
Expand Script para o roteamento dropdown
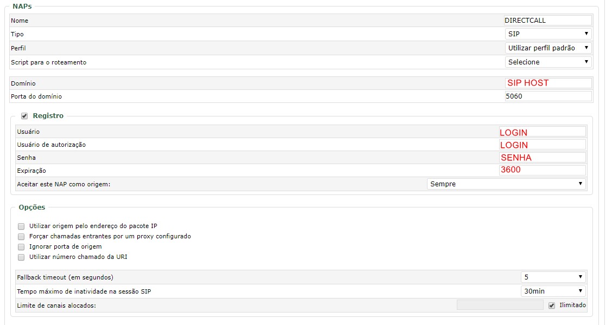click(x=548, y=62)
